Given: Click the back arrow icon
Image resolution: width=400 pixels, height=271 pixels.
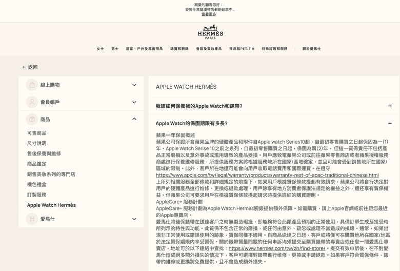Looking at the screenshot, I should [x=24, y=67].
